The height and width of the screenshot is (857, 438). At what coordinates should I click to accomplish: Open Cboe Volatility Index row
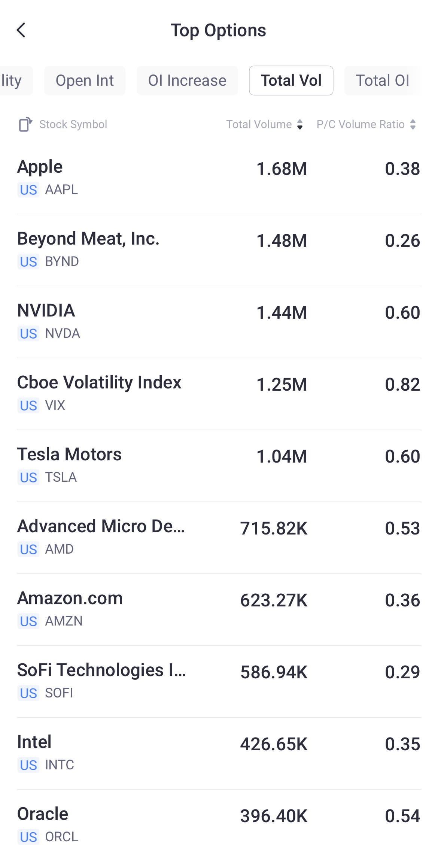[219, 393]
